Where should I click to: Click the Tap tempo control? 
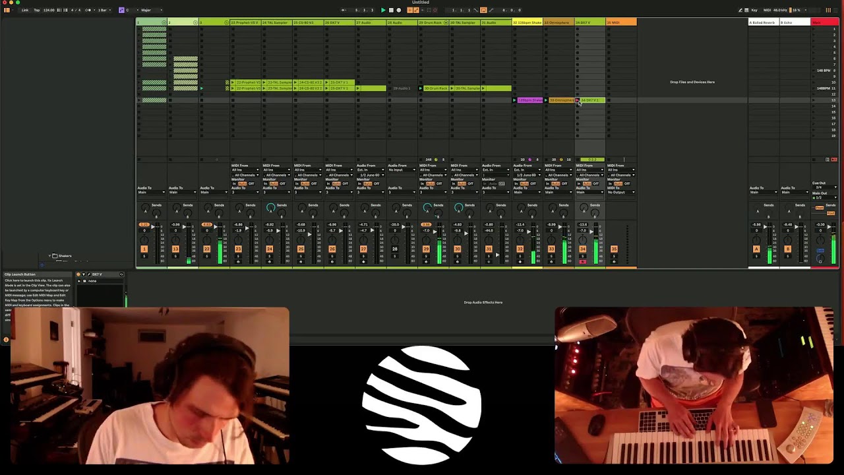pos(35,10)
